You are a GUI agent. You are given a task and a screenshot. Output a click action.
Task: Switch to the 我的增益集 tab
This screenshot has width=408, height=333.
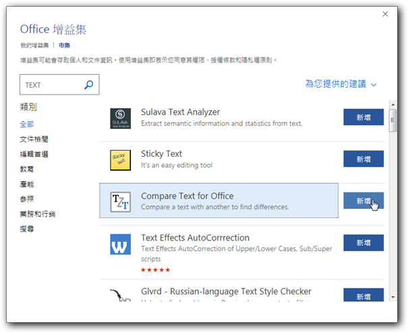(x=34, y=45)
